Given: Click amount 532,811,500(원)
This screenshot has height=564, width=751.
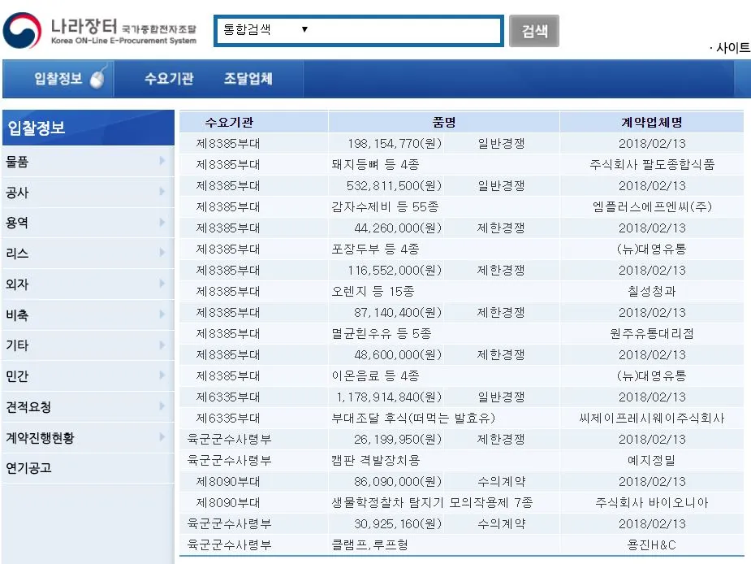Looking at the screenshot, I should (395, 185).
